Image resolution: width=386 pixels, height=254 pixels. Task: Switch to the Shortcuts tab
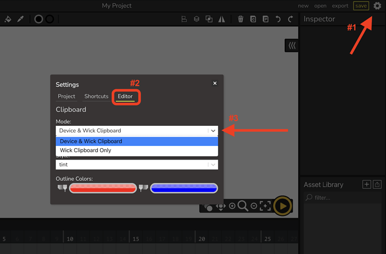click(96, 96)
